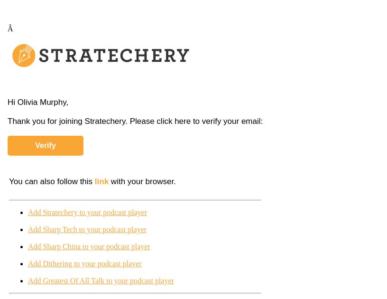Viewport: 387px width, 299px height.
Task: Click the orange Stratechery pen logo icon
Action: click(x=24, y=56)
